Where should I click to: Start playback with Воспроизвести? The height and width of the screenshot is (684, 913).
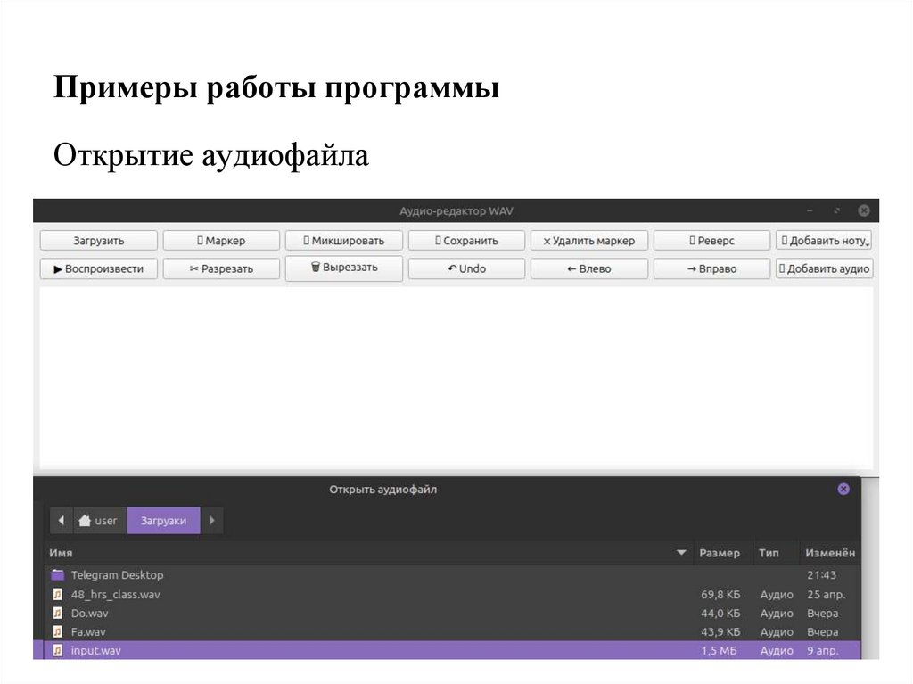[x=99, y=268]
